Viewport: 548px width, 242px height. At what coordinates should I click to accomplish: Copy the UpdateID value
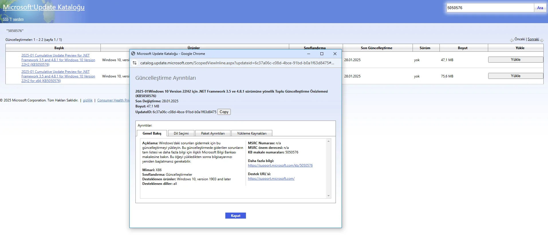point(224,112)
